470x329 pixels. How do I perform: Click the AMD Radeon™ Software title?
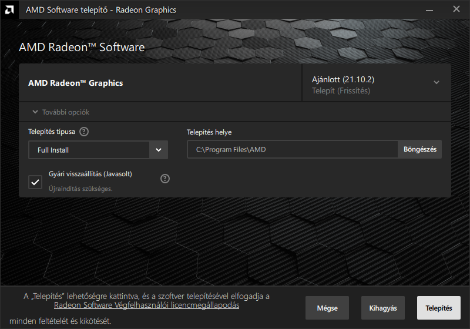(82, 48)
